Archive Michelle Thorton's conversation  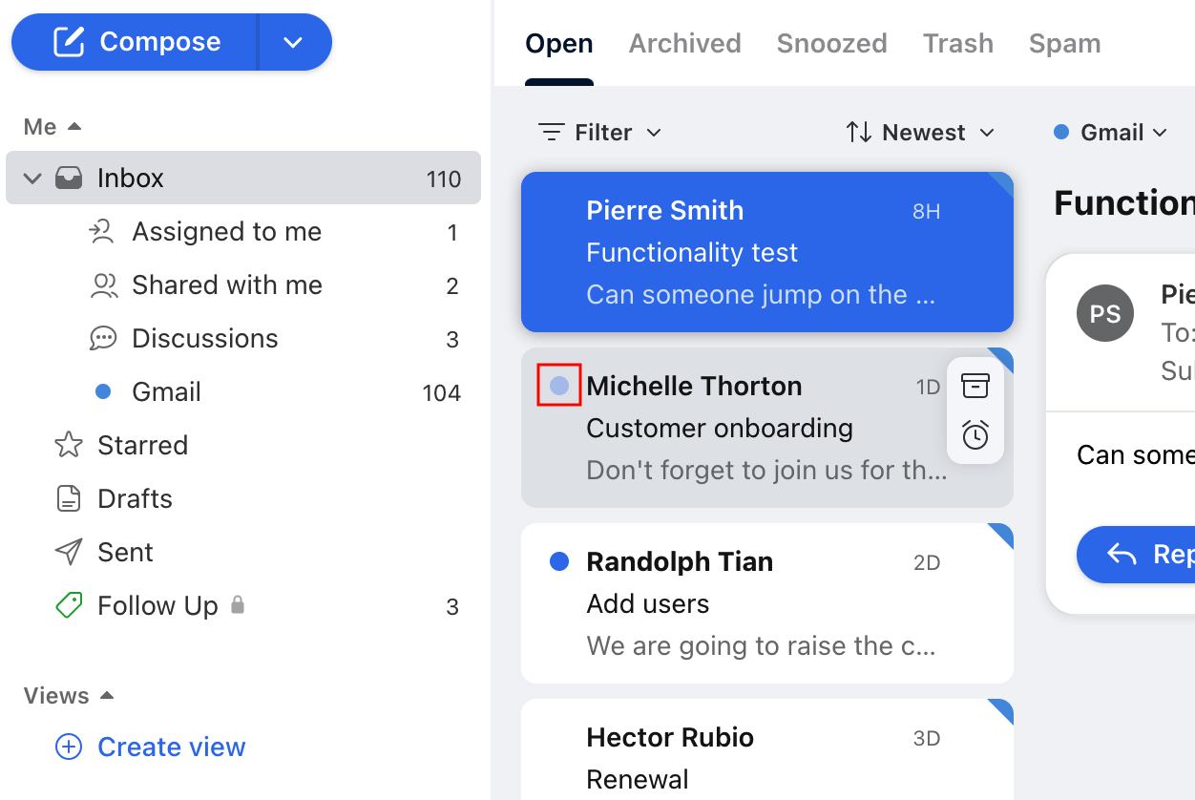[x=975, y=385]
